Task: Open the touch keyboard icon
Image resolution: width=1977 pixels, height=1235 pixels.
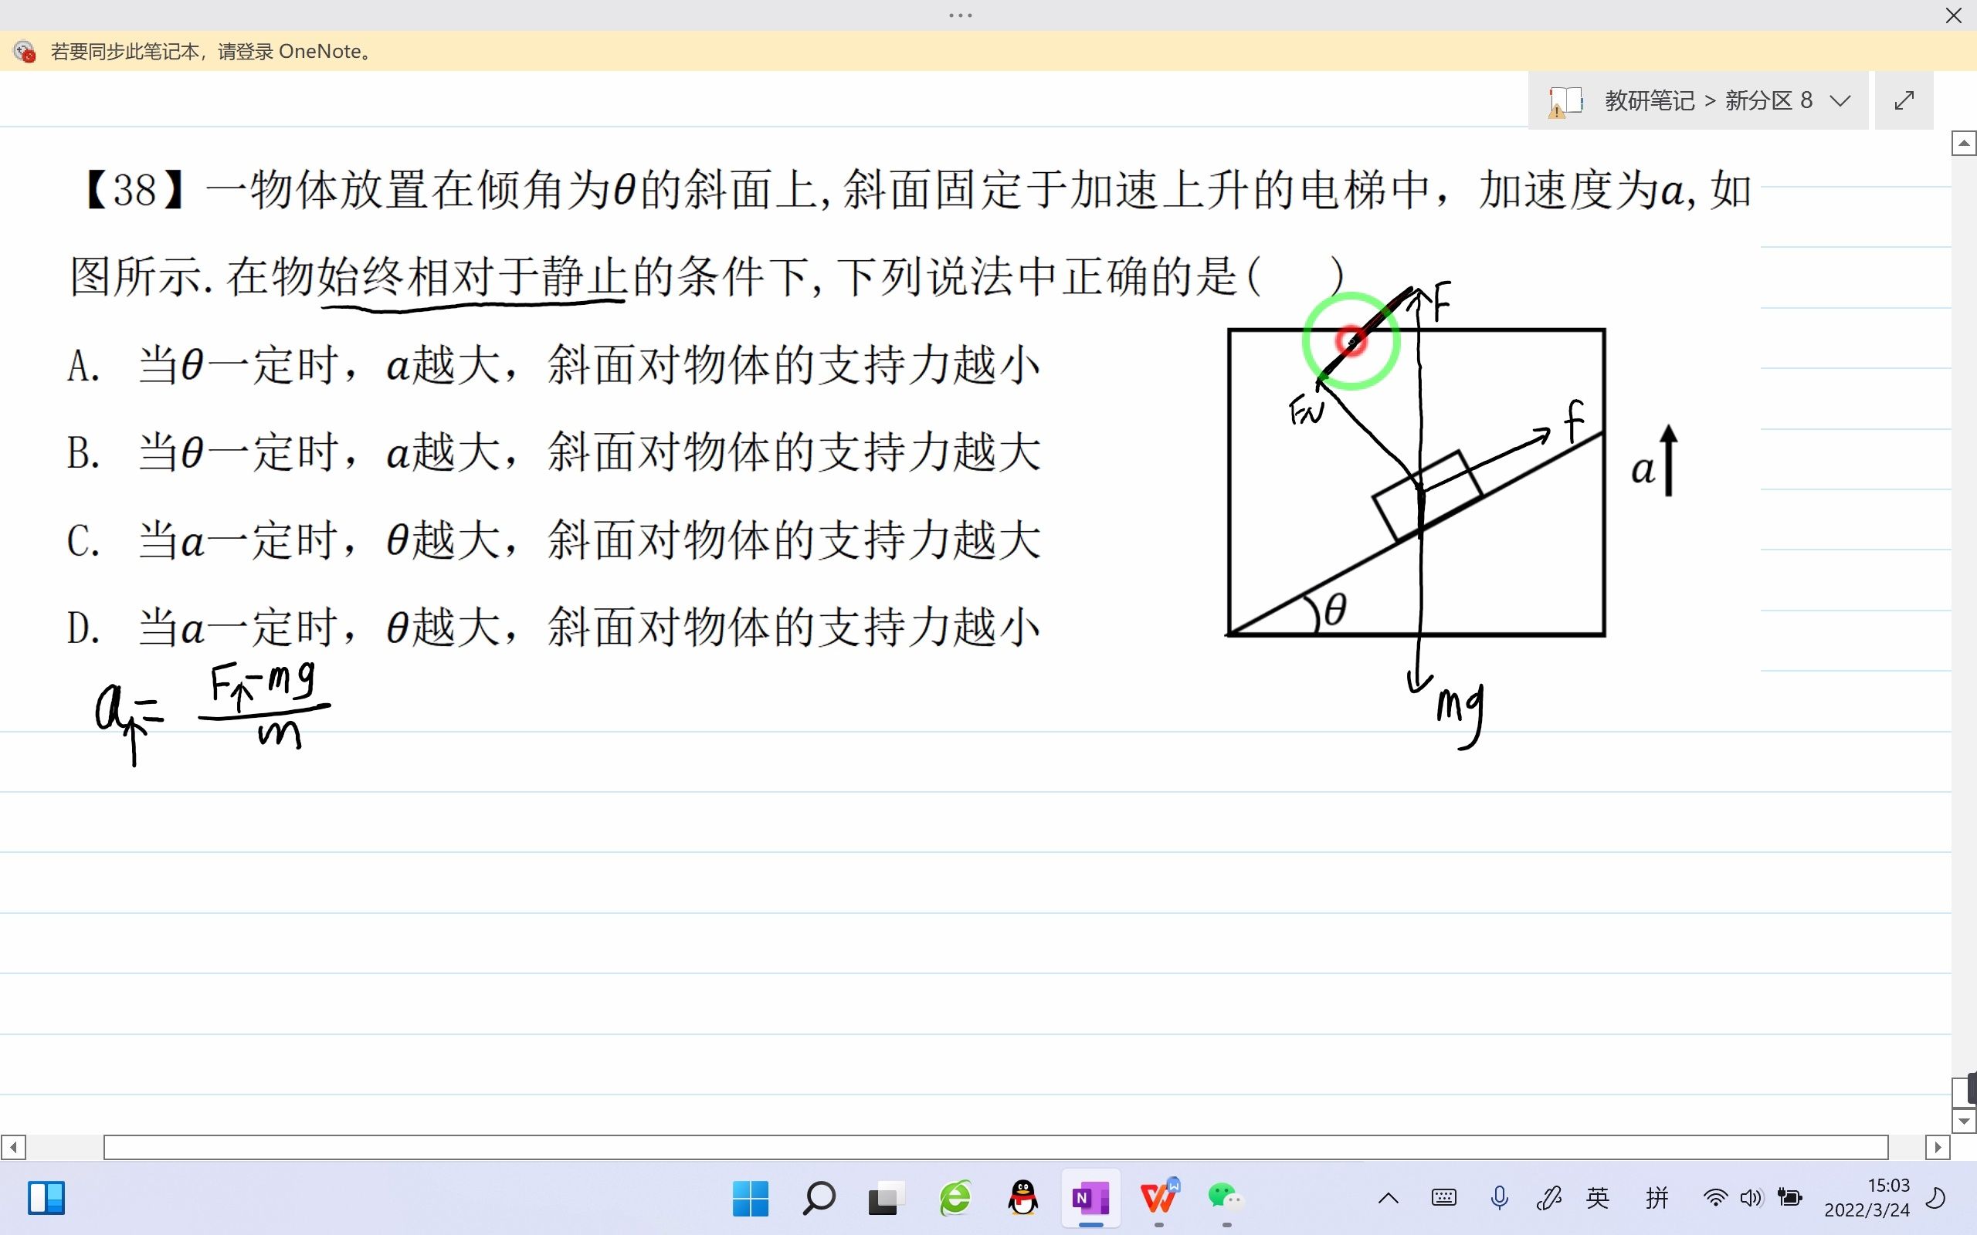Action: pyautogui.click(x=1443, y=1197)
